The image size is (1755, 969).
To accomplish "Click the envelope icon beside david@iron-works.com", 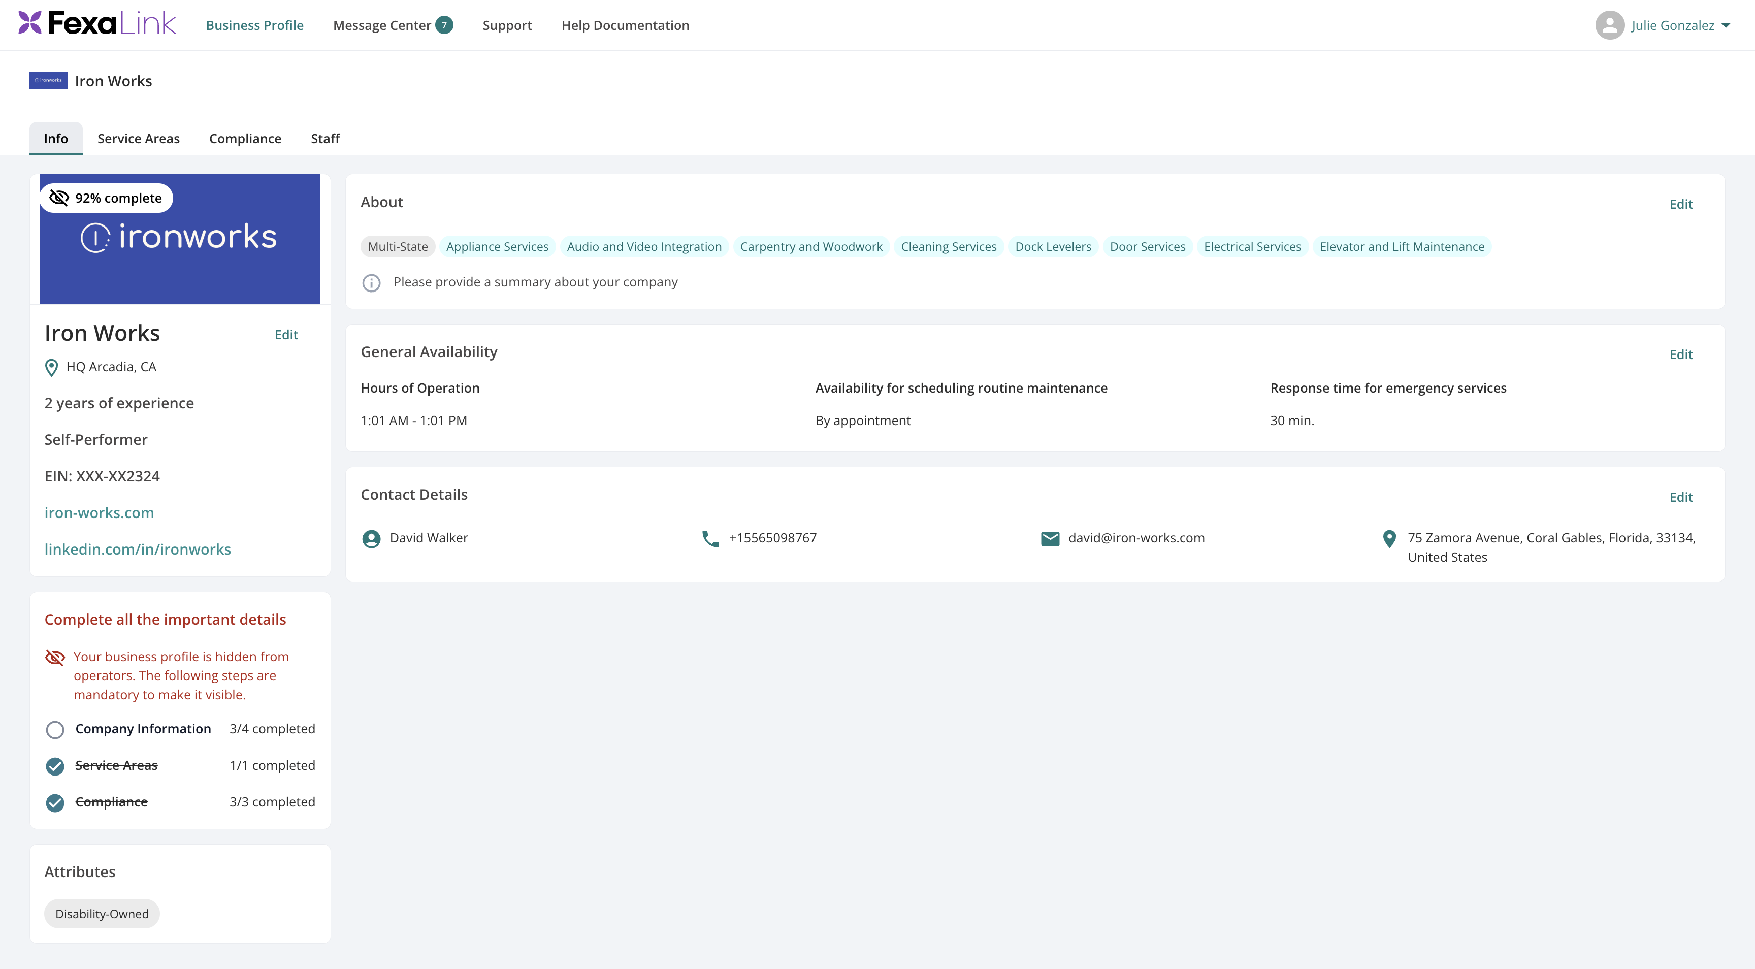I will (x=1050, y=539).
